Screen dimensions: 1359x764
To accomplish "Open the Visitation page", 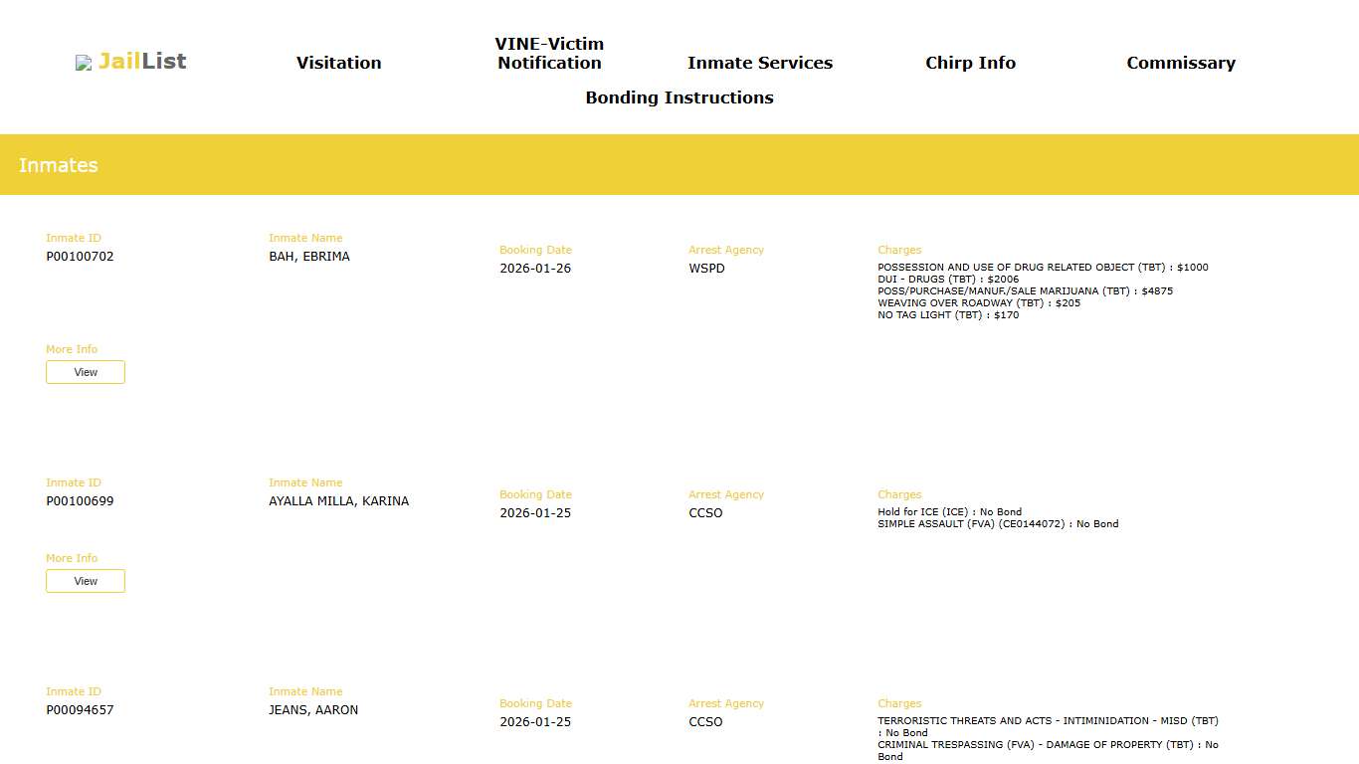I will [338, 63].
